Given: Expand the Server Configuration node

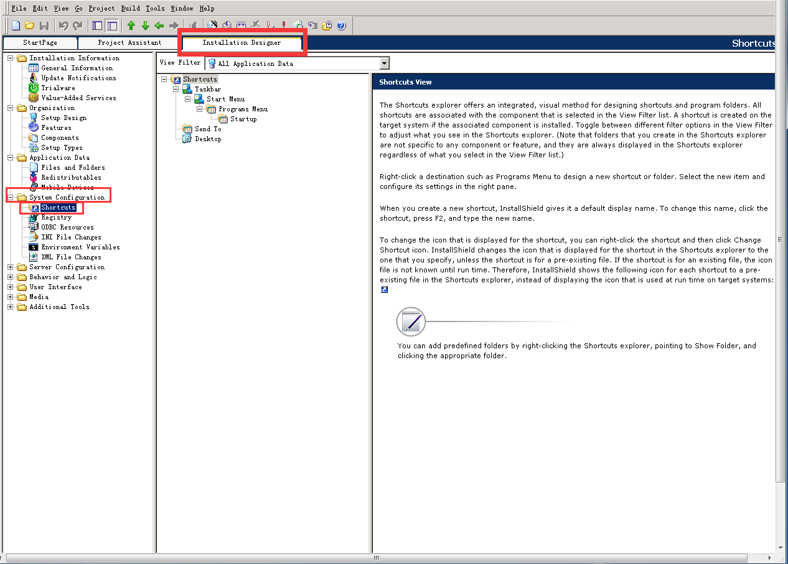Looking at the screenshot, I should (11, 267).
